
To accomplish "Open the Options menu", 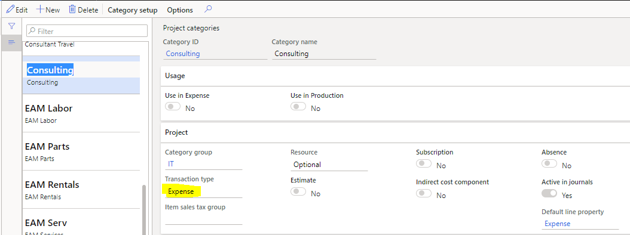I will 180,10.
